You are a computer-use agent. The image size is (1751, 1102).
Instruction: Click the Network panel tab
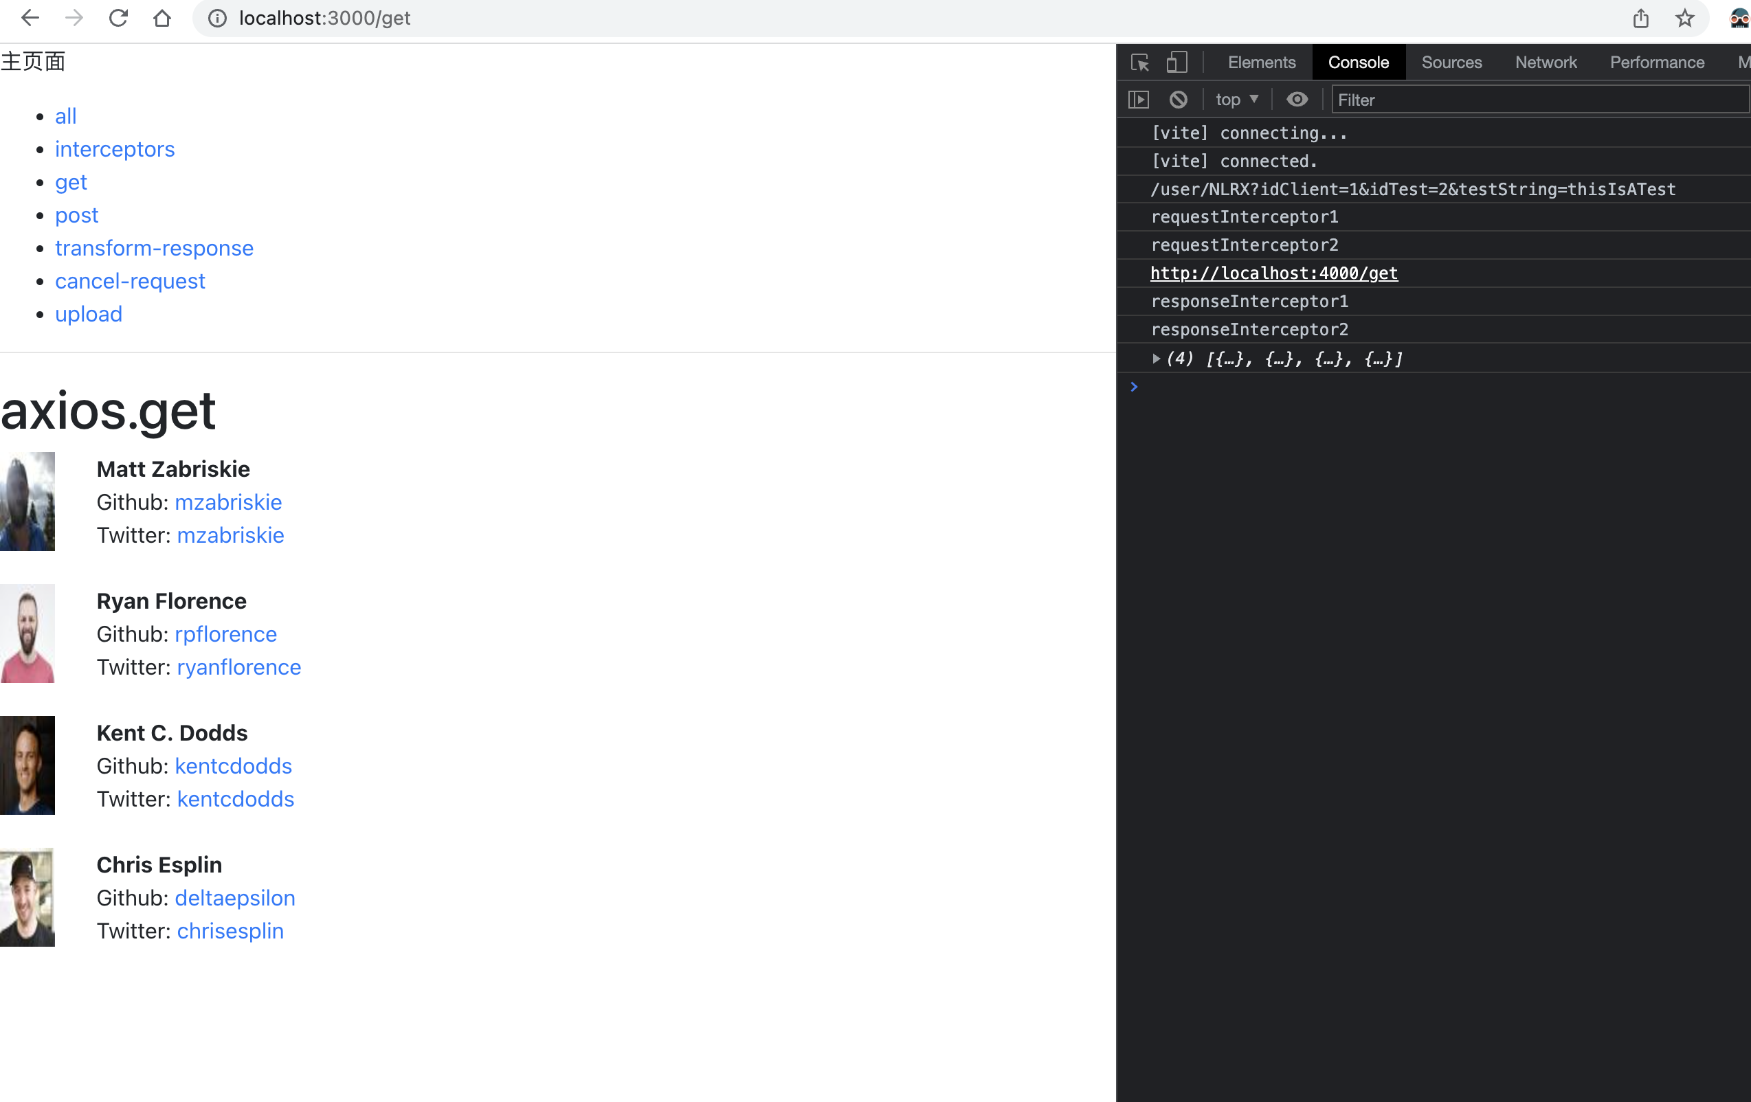tap(1546, 61)
